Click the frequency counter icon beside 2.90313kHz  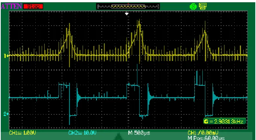tap(206, 122)
